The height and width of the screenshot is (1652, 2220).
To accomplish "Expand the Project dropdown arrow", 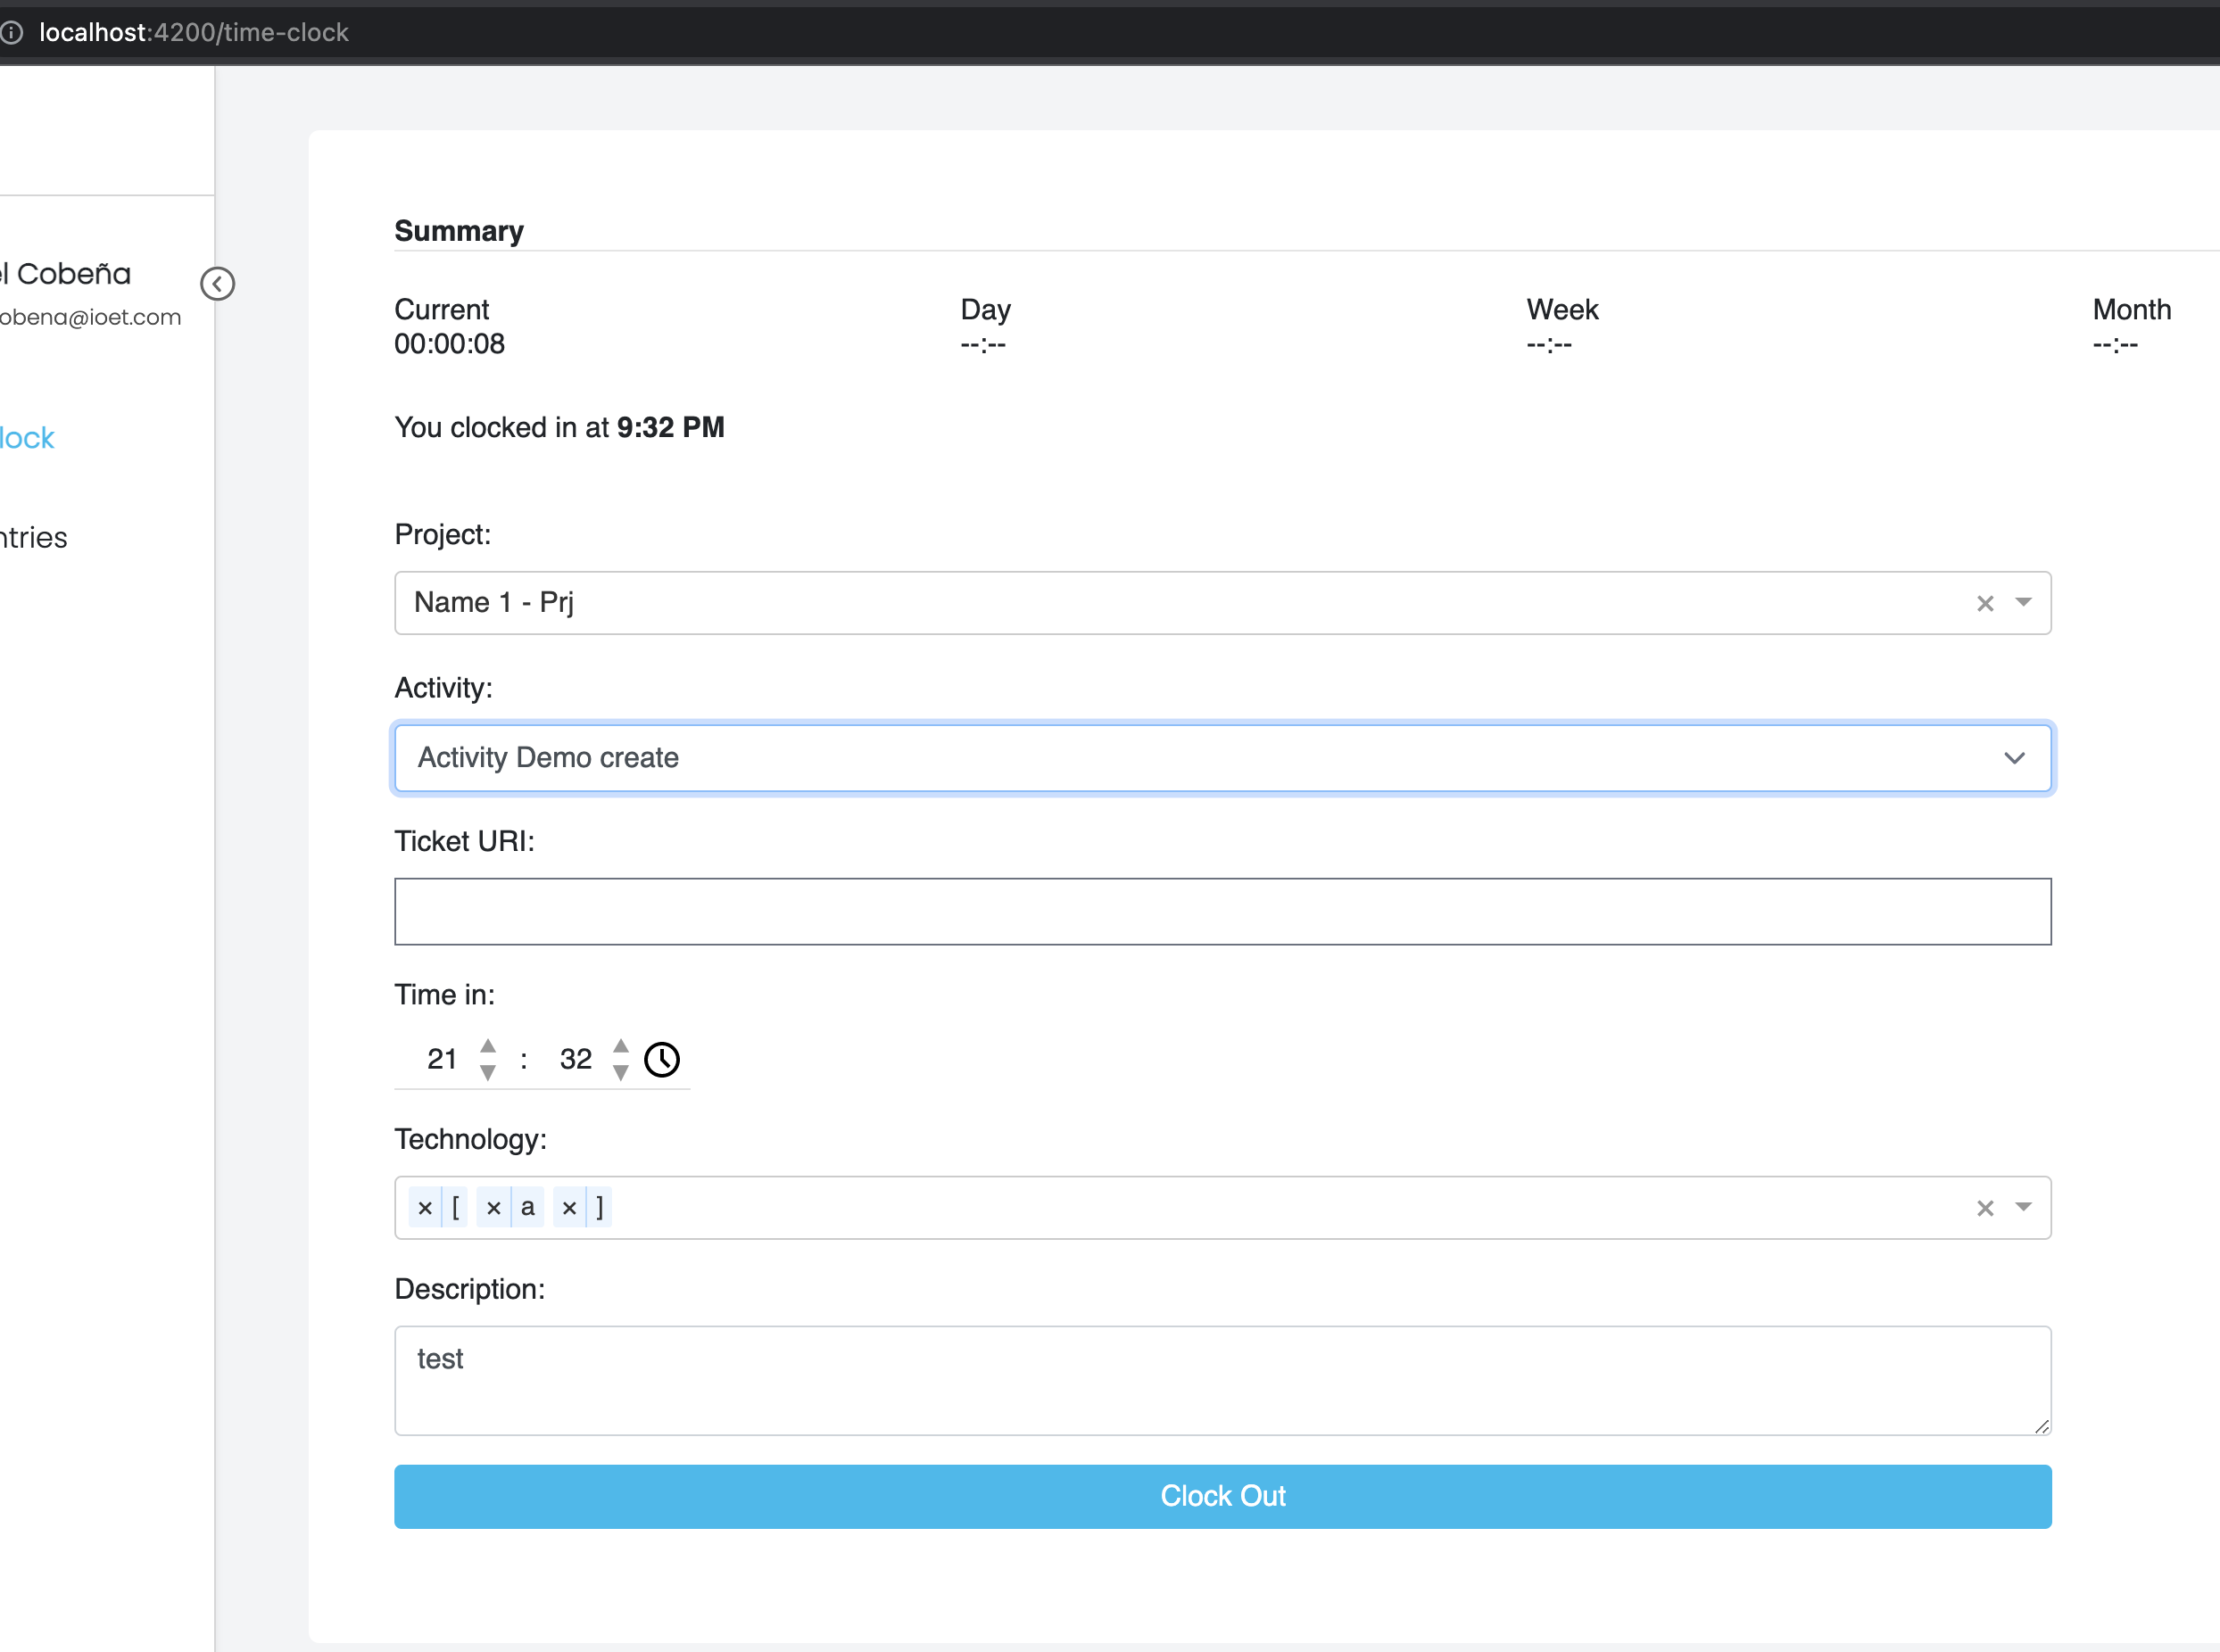I will (2023, 602).
